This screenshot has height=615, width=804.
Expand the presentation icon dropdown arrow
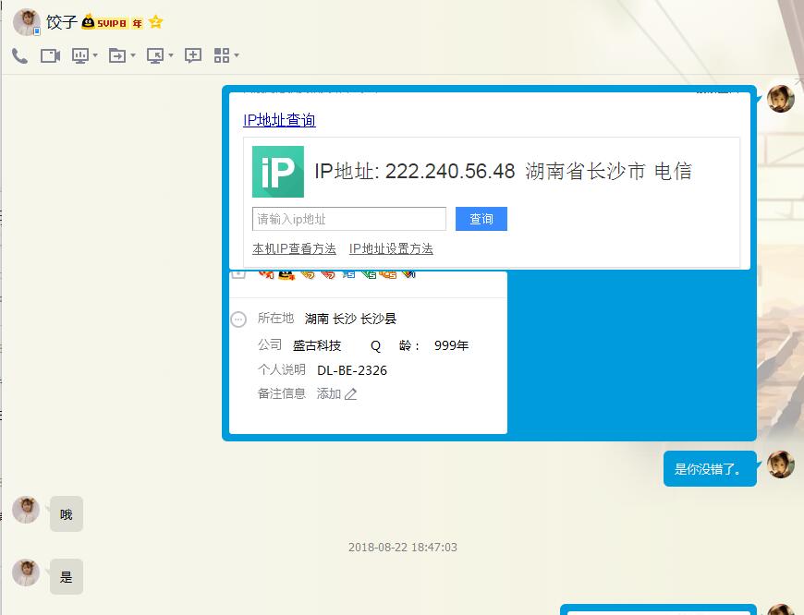[x=95, y=56]
